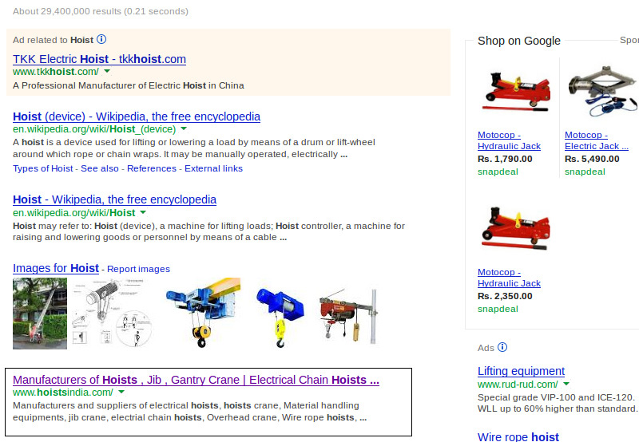Expand arrow beside en.wikipedia.org/wiki/Hoist URL

point(143,212)
